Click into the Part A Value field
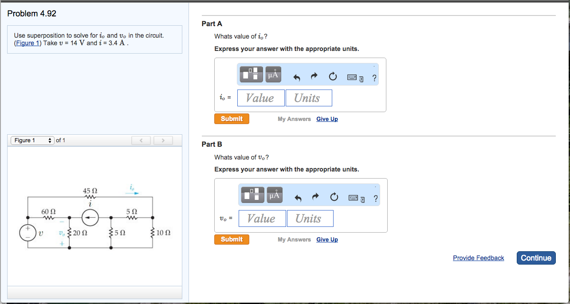This screenshot has height=304, width=570. [260, 97]
